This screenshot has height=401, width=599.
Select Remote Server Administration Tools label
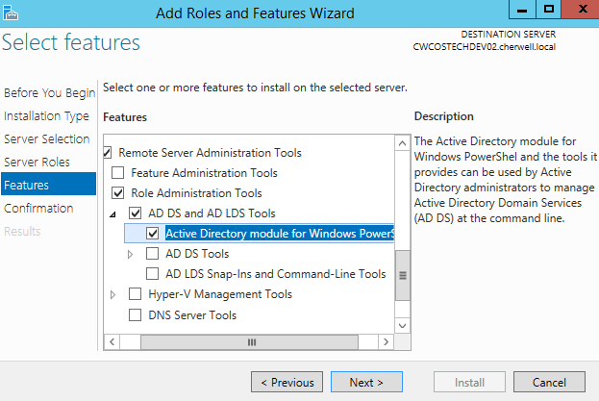(210, 153)
